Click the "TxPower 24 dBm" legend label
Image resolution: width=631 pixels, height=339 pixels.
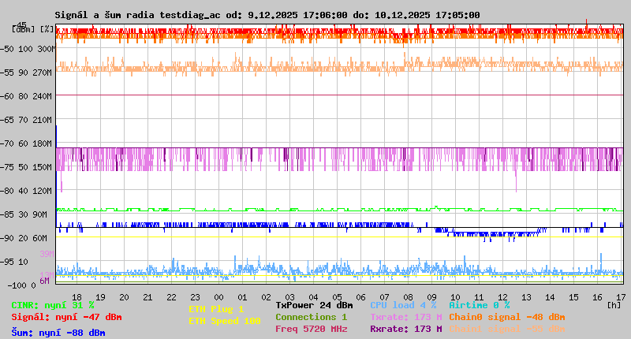pyautogui.click(x=314, y=305)
